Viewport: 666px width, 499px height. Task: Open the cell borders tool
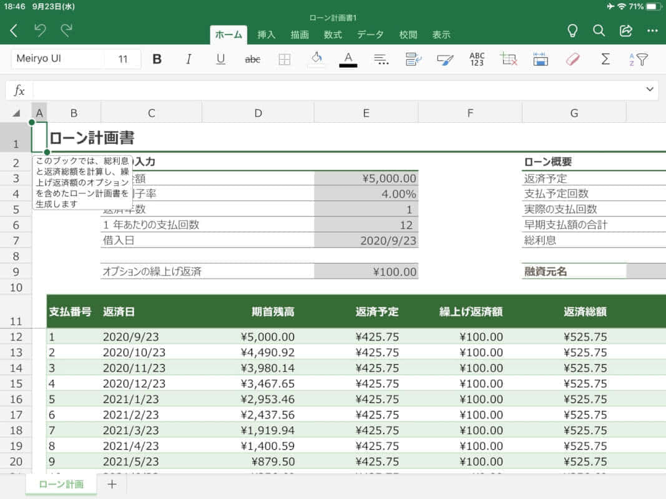[285, 59]
